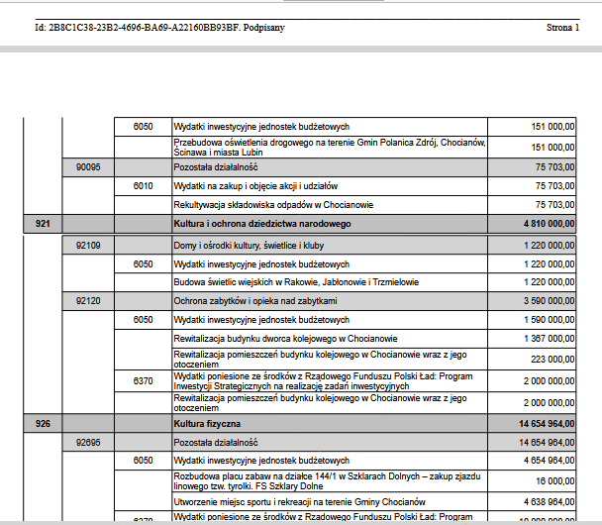Click the document Id text in the footer

coord(159,28)
